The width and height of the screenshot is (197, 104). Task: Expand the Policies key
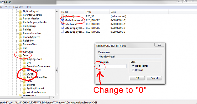17,30
